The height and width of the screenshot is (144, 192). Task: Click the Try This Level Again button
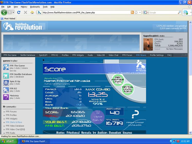click(x=127, y=89)
